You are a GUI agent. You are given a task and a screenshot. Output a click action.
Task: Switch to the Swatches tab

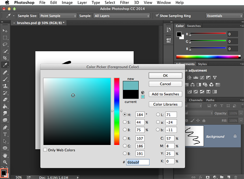tap(194, 26)
